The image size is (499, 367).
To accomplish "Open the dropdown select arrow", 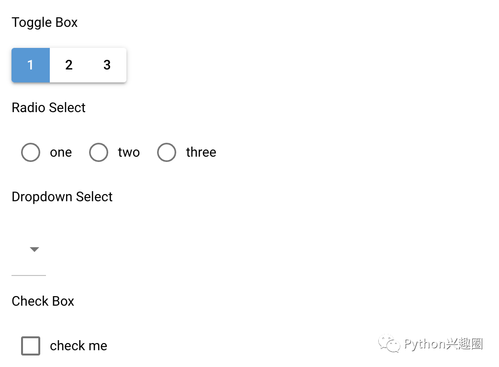I will click(x=34, y=249).
